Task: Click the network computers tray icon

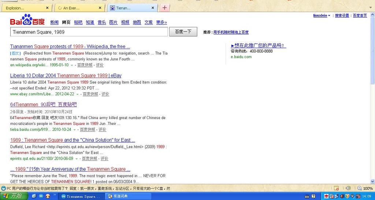Action: 337,196
